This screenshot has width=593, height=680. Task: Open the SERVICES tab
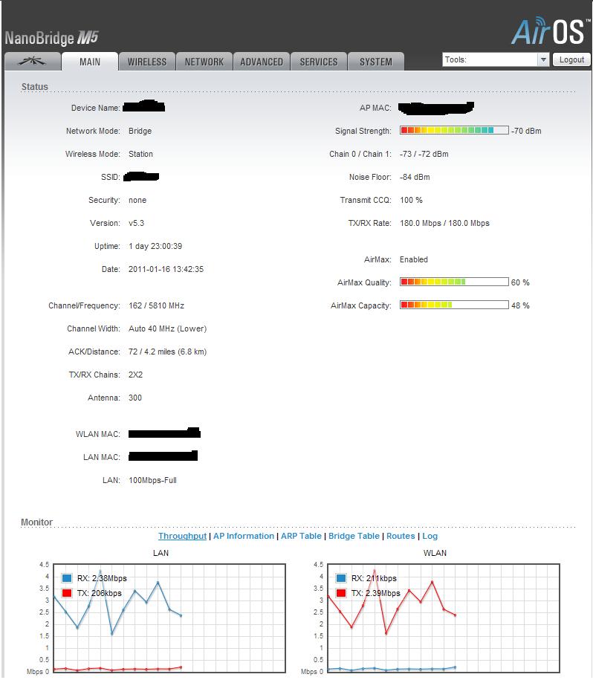(319, 62)
